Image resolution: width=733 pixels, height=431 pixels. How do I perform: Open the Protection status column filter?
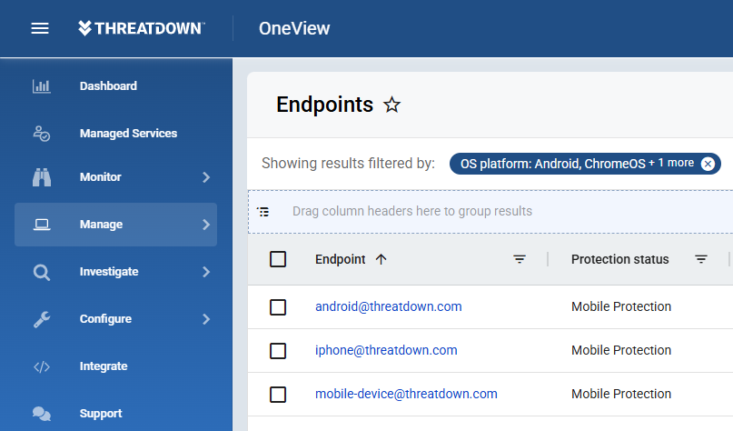(700, 259)
